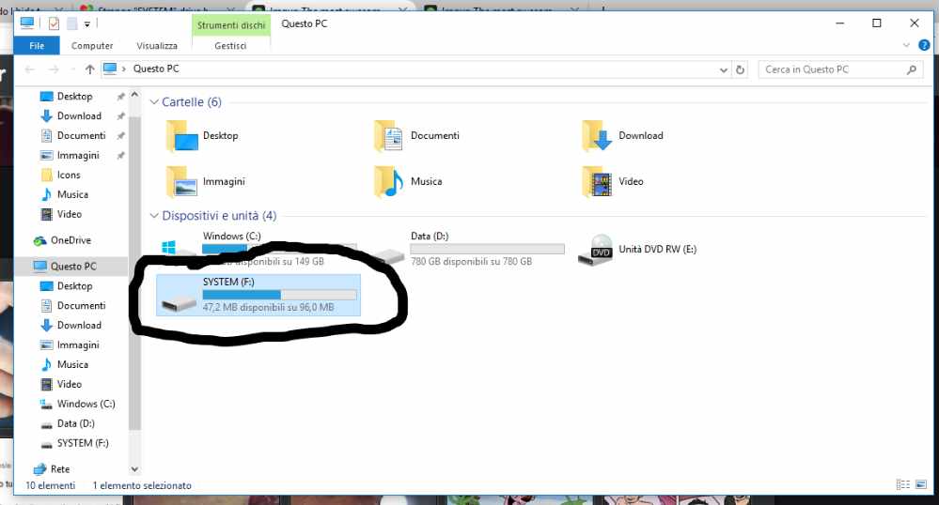Viewport: 939px width, 505px height.
Task: Open the Help question mark icon
Action: [921, 45]
